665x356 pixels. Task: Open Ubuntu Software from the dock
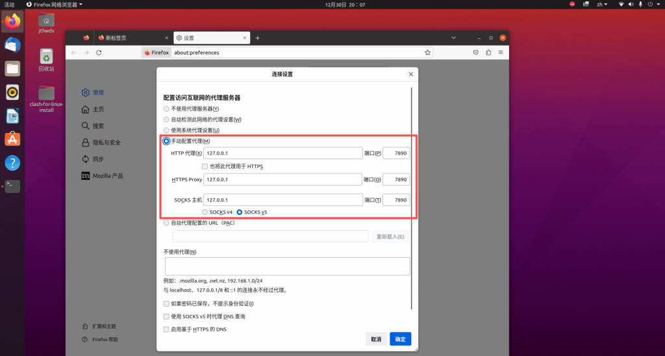click(12, 139)
